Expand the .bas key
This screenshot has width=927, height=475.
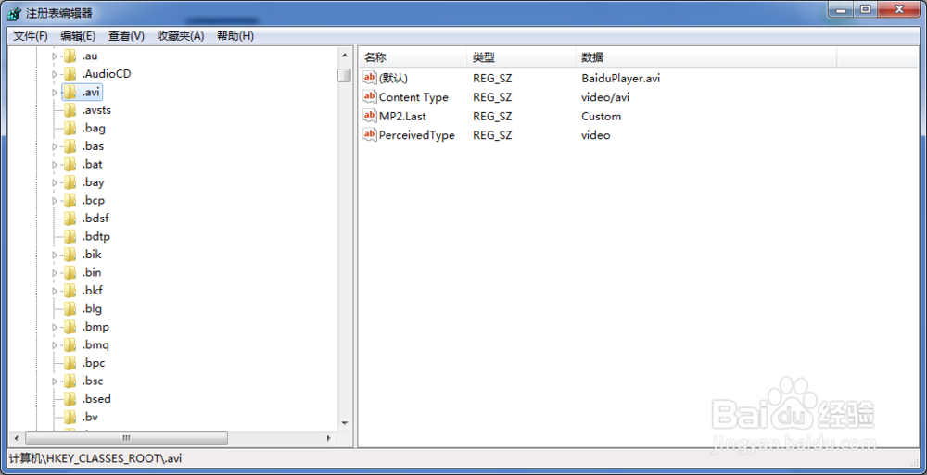[55, 146]
